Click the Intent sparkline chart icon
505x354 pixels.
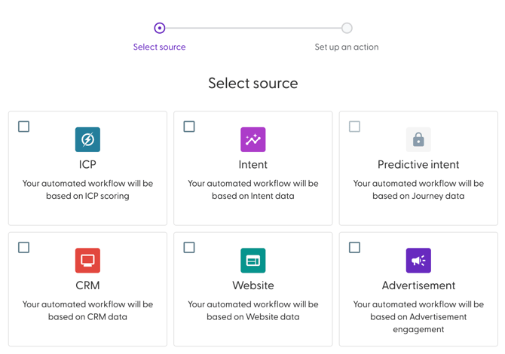pos(252,139)
